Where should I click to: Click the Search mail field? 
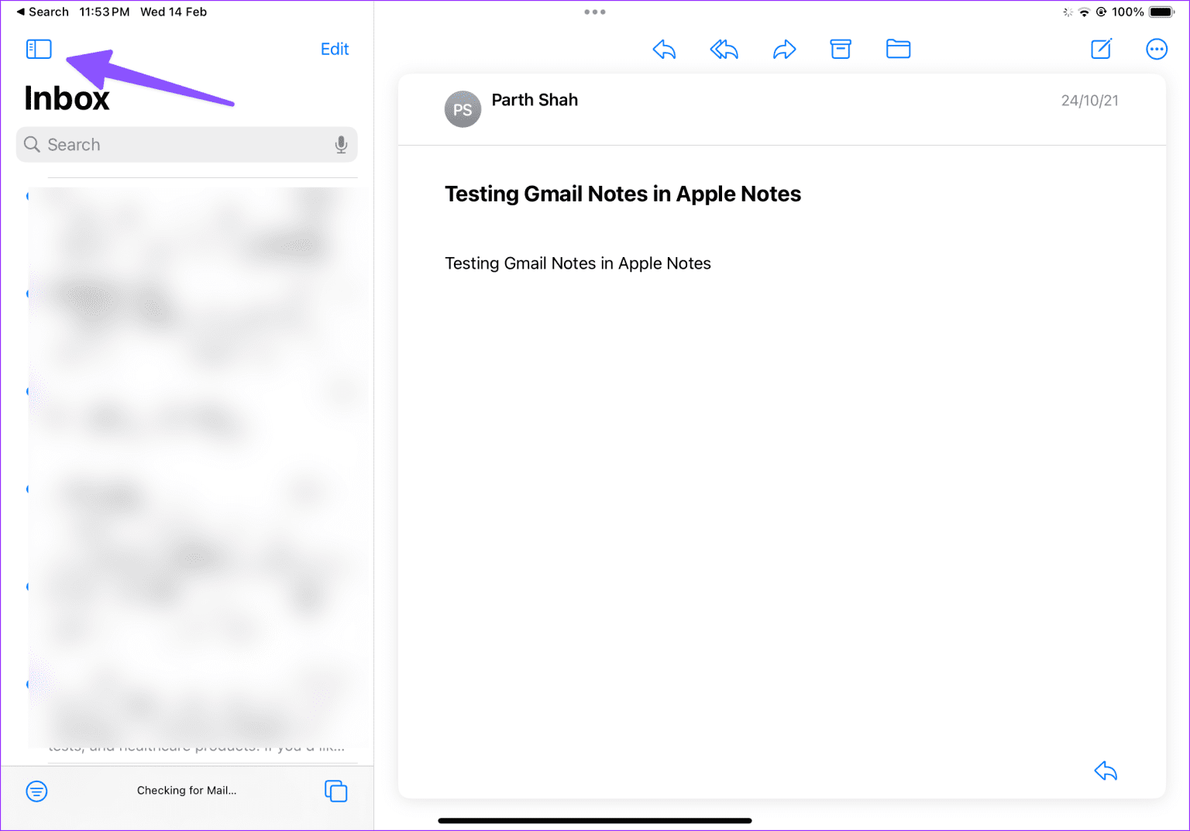(x=187, y=145)
